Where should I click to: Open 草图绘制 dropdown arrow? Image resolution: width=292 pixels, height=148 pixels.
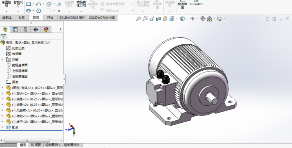click(x=7, y=11)
